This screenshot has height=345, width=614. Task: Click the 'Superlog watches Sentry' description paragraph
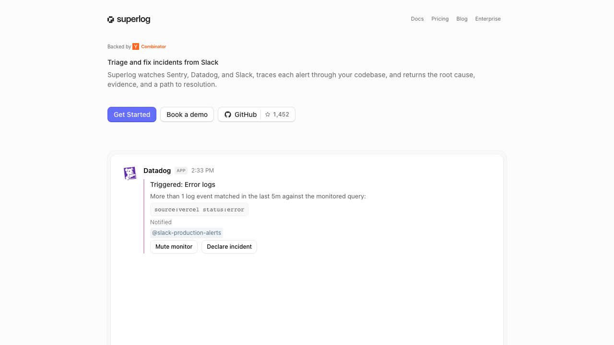tap(291, 80)
